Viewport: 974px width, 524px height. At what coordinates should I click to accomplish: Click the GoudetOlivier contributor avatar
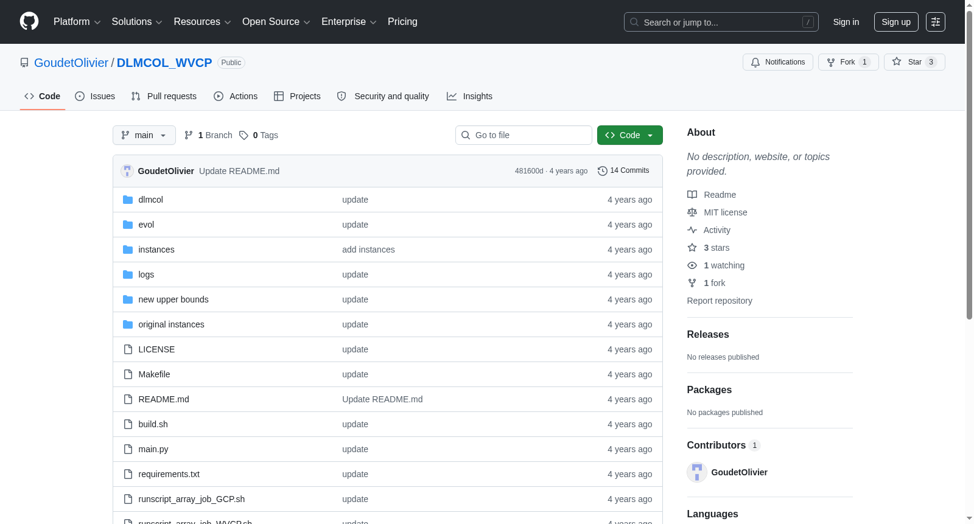(697, 472)
